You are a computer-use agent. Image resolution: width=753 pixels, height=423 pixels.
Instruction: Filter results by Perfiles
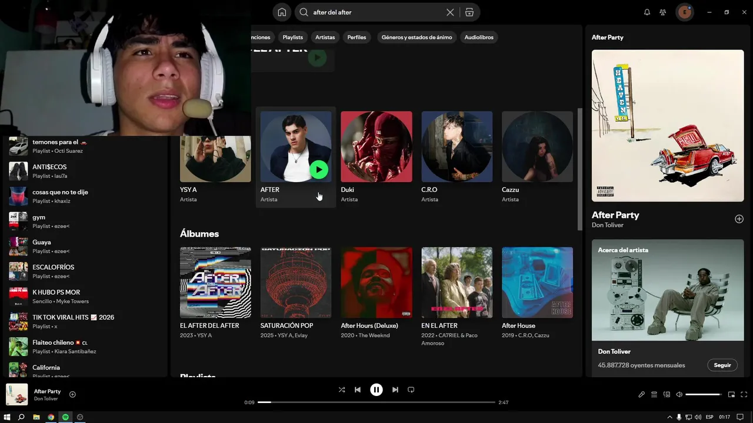(356, 37)
